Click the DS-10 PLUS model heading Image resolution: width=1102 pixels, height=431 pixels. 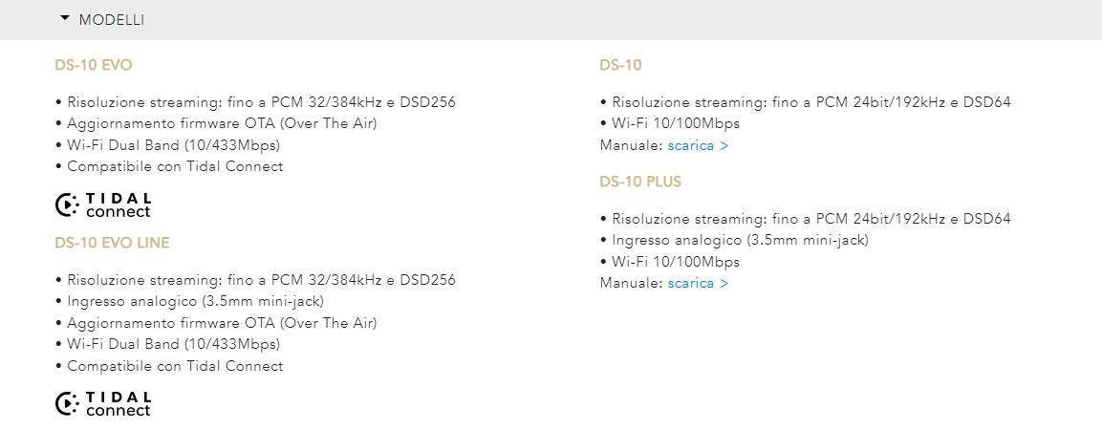tap(640, 182)
